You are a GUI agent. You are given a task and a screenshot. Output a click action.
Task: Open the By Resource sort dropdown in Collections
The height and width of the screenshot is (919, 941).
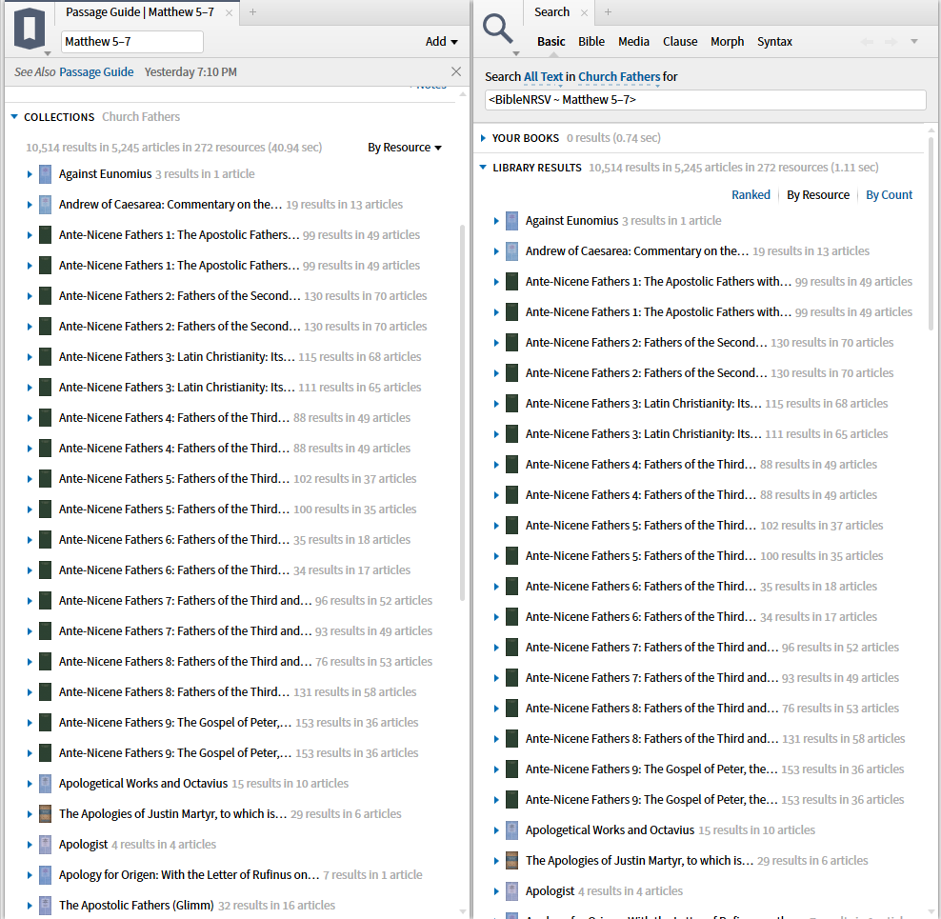pos(405,148)
